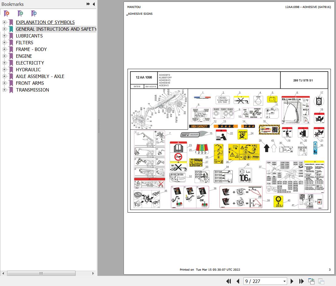The width and height of the screenshot is (336, 286).
Task: Click the add new bookmark icon
Action: [20, 14]
